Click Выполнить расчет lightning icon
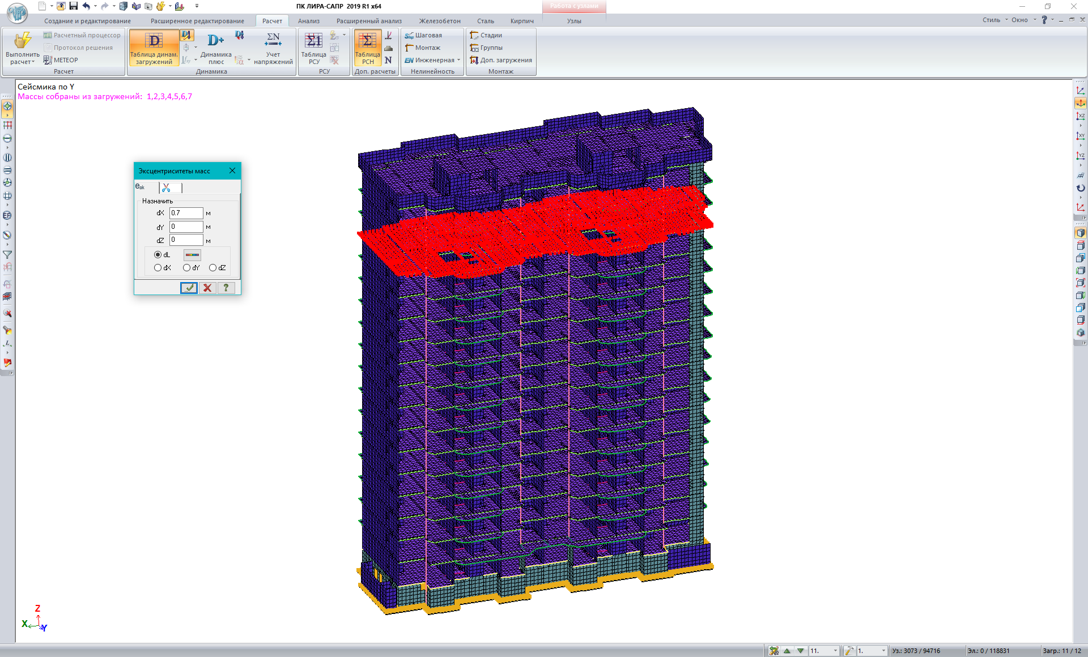This screenshot has height=657, width=1088. coord(22,41)
